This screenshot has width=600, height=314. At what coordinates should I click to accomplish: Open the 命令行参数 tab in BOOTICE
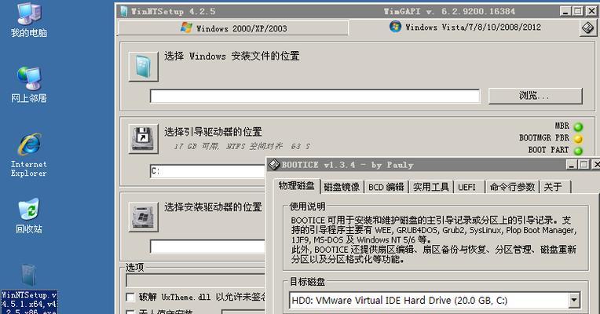(x=512, y=187)
